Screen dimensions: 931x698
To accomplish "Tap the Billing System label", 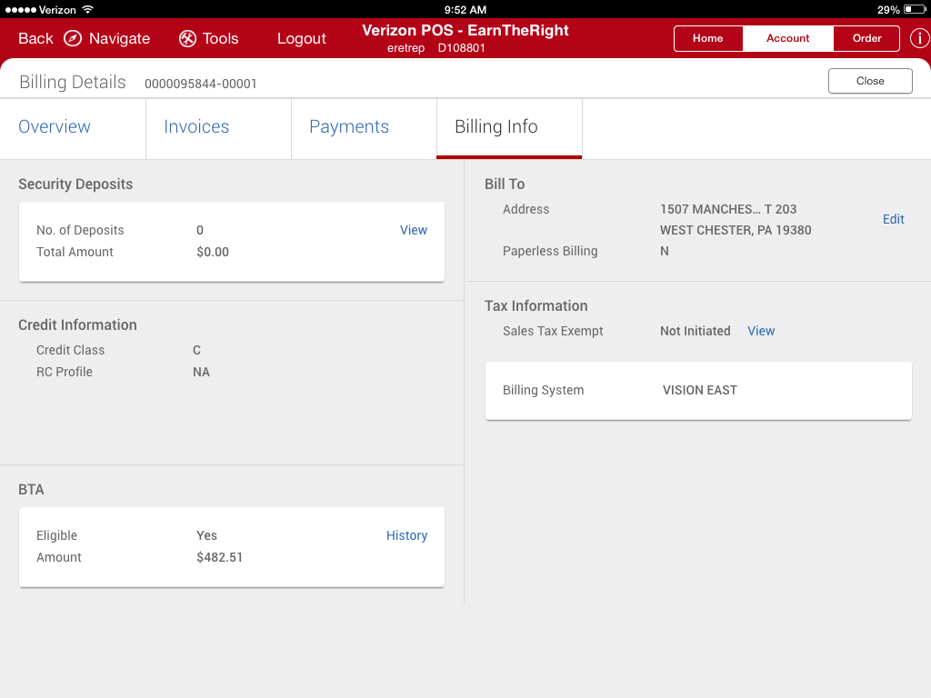I will click(543, 390).
